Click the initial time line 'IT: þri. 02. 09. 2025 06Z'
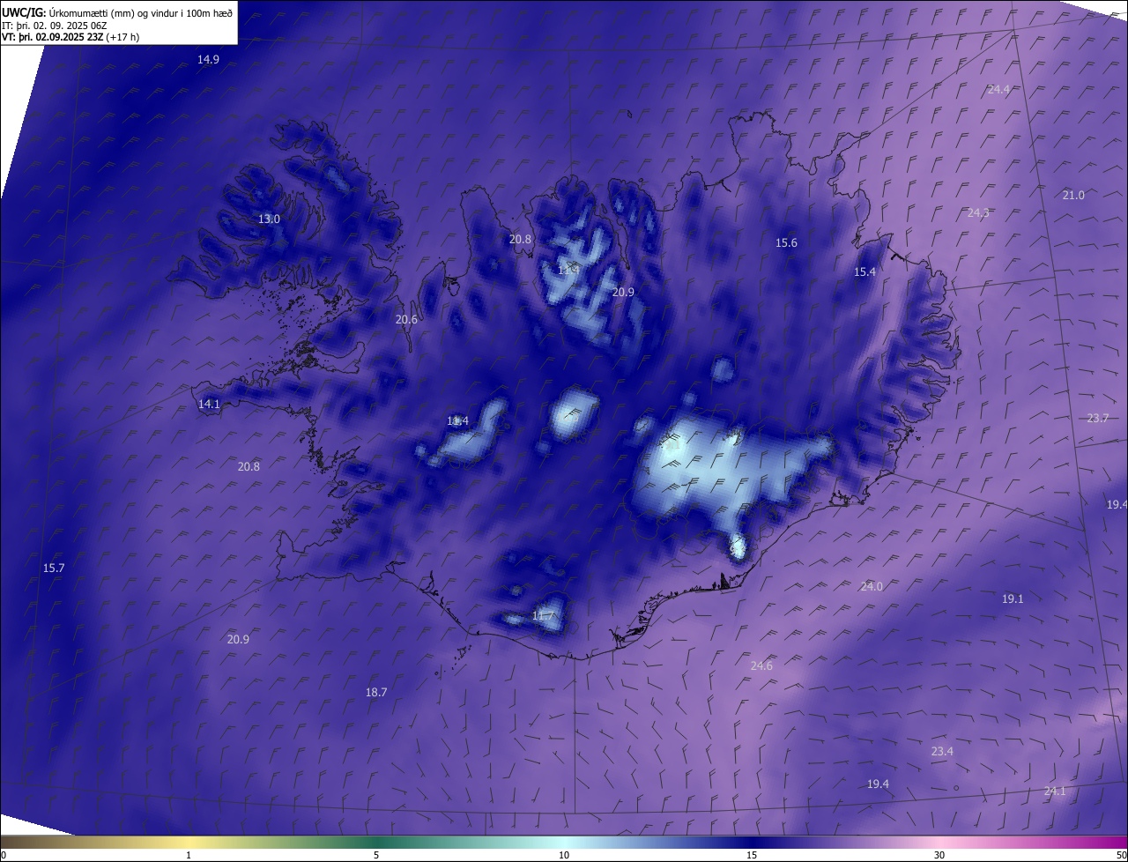The height and width of the screenshot is (862, 1128). [55, 25]
